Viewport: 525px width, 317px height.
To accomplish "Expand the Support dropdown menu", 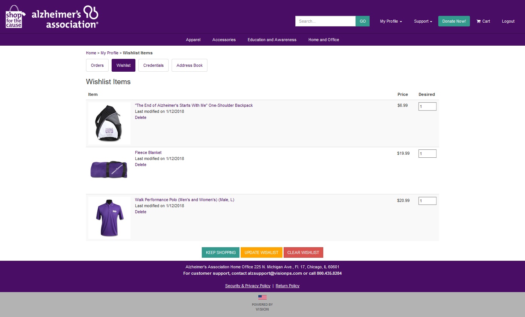I will [423, 21].
